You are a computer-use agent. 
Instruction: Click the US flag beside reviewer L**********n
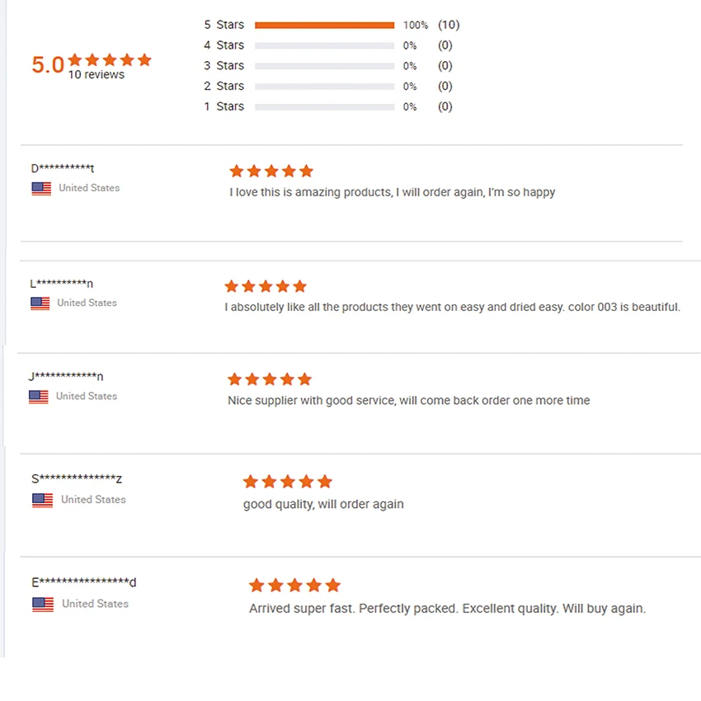pyautogui.click(x=40, y=303)
